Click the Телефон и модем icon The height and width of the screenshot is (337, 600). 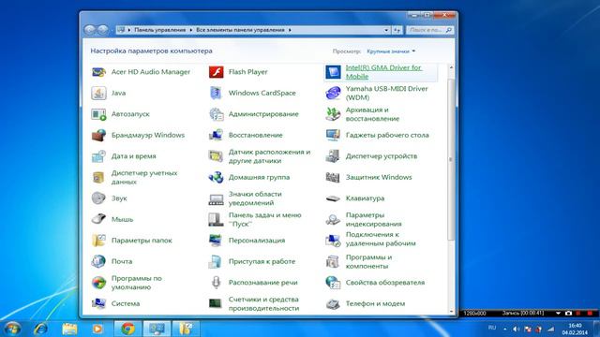tap(333, 303)
